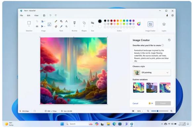The width and height of the screenshot is (193, 129).
Task: Select the Pencil tool
Action: tap(56, 21)
